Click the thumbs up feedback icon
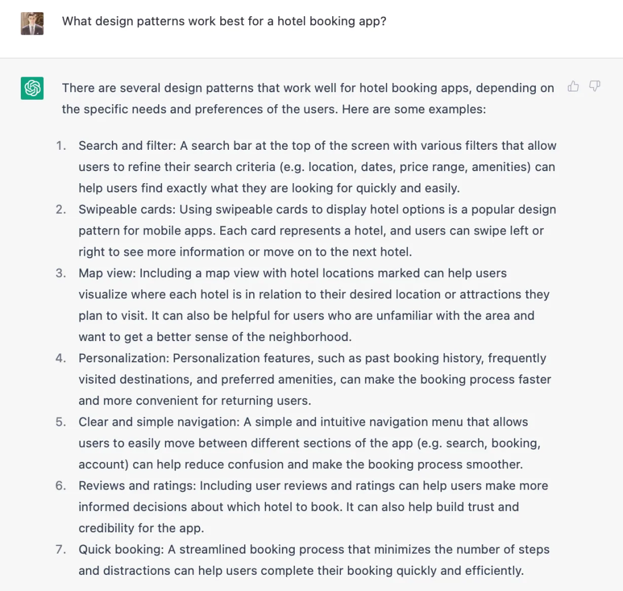This screenshot has width=623, height=591. [573, 86]
